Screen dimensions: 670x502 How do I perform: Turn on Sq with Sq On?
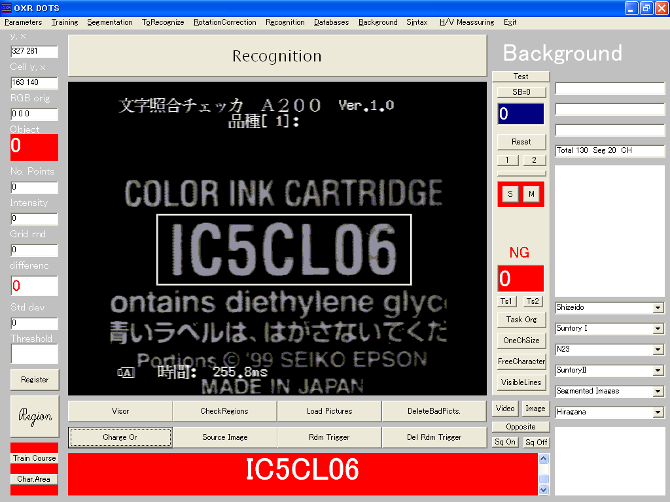[505, 443]
